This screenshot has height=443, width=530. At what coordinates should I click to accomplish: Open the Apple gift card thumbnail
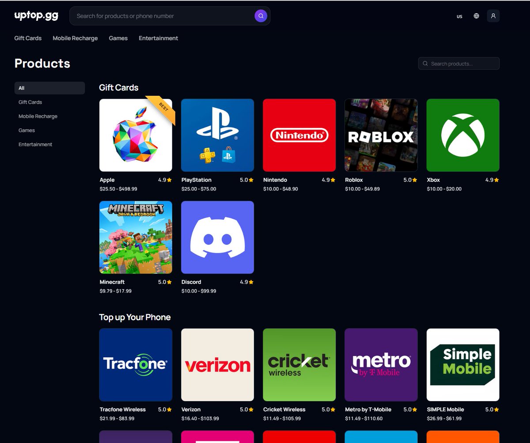pyautogui.click(x=136, y=135)
